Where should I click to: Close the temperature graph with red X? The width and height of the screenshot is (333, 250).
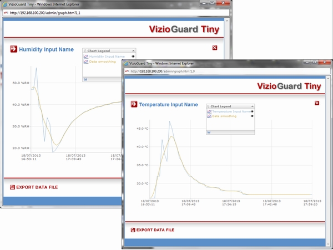(317, 103)
